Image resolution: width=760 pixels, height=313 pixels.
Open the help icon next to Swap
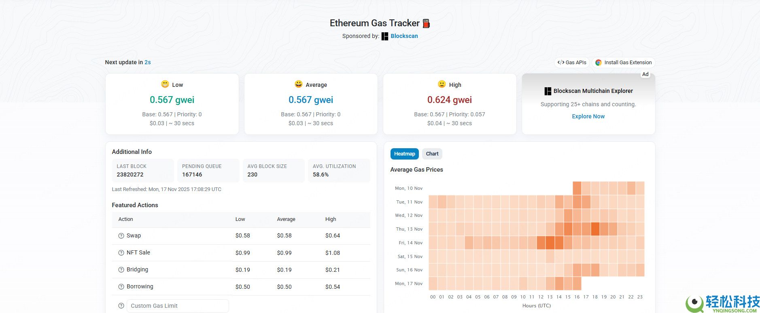point(120,235)
